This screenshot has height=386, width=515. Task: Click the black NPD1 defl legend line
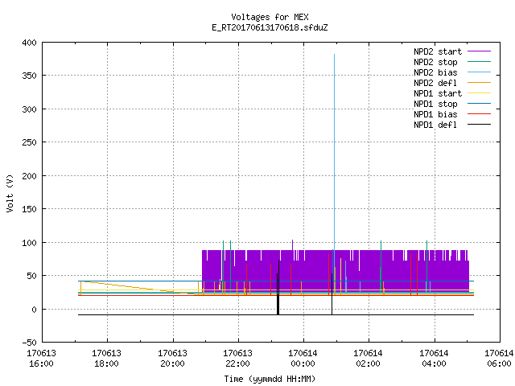point(479,125)
